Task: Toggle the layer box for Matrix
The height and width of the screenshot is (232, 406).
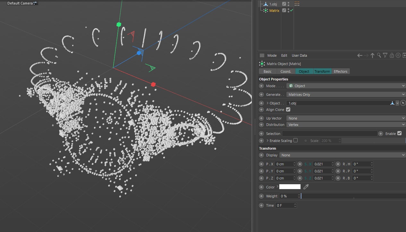Action: click(x=284, y=11)
